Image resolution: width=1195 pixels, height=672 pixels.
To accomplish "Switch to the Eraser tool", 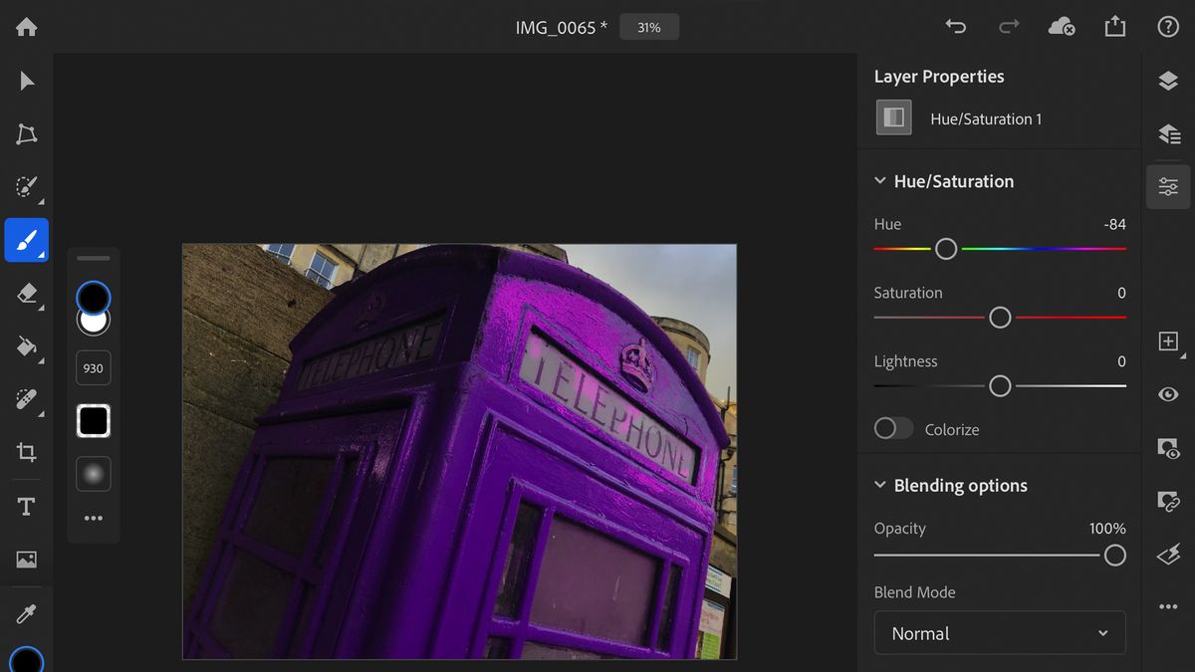I will (x=26, y=293).
